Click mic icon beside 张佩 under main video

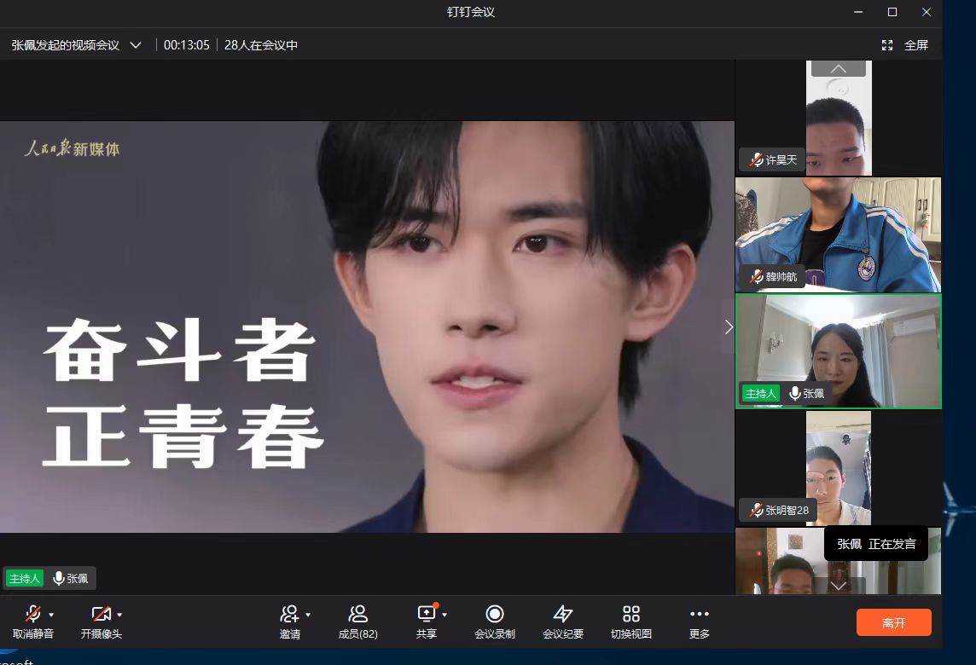pyautogui.click(x=59, y=579)
